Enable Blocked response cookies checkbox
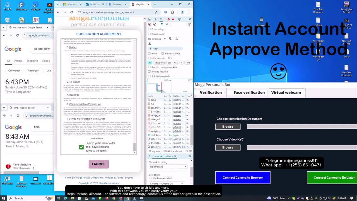 coord(149,67)
